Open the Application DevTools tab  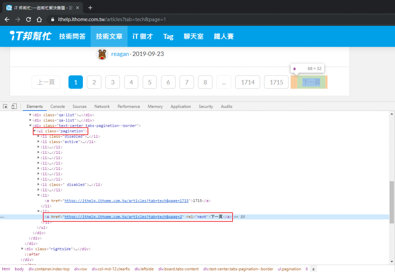181,106
